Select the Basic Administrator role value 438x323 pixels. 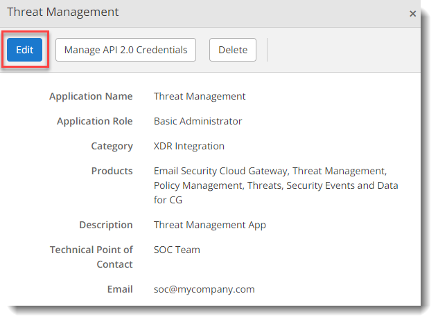(x=198, y=121)
